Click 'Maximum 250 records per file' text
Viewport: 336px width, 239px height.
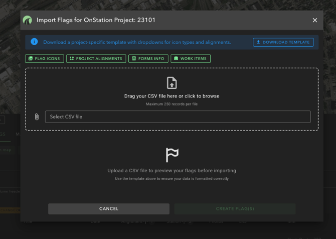click(172, 104)
